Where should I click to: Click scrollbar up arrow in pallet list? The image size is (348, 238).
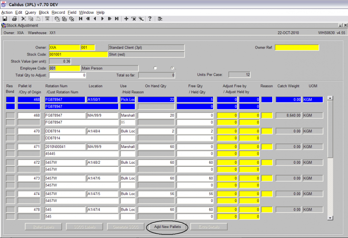coord(330,98)
